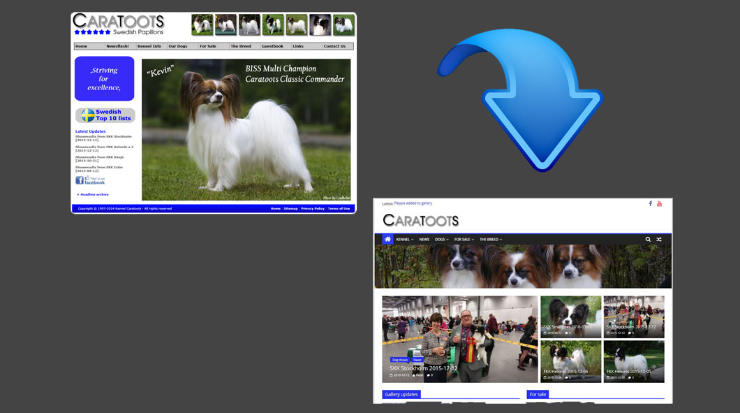Screen dimensions: 740x413
Task: Click Home in the old site's blue footer
Action: [276, 208]
